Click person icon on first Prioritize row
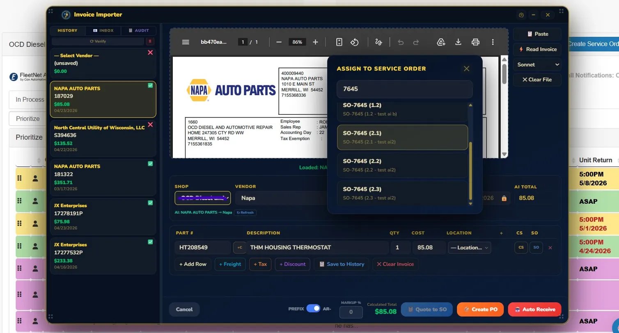This screenshot has width=619, height=333. click(x=35, y=178)
